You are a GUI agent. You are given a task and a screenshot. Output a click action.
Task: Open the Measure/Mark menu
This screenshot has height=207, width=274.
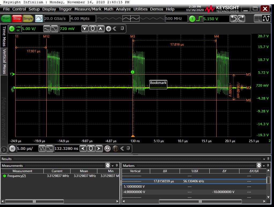click(x=88, y=9)
